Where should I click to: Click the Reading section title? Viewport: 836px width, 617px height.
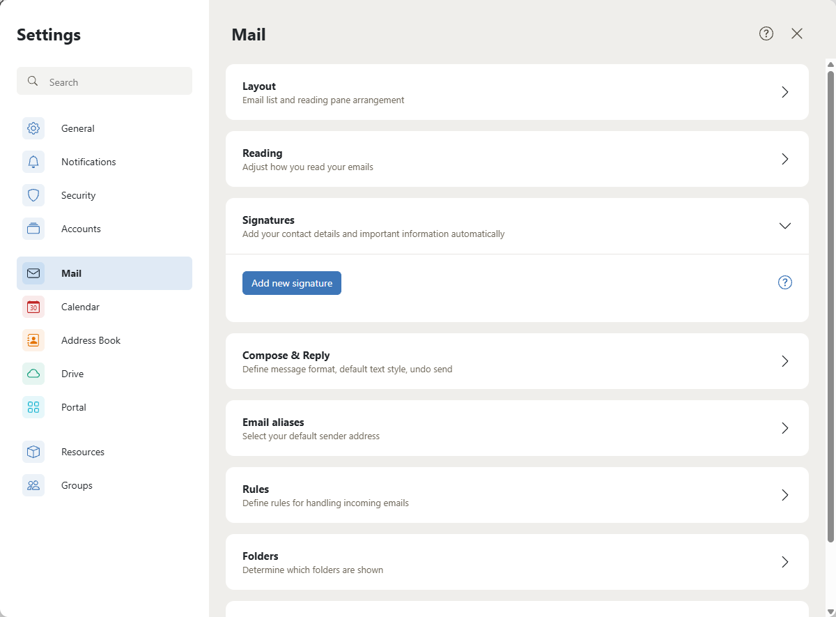click(x=263, y=153)
